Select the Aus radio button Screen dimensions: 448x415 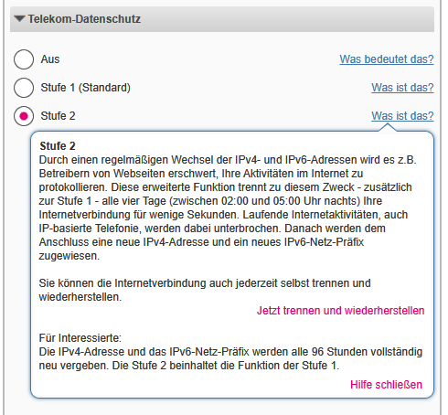(x=24, y=59)
